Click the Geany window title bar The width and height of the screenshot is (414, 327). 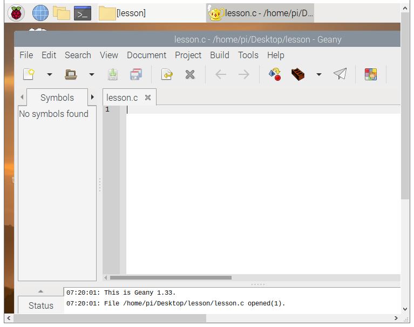click(207, 39)
